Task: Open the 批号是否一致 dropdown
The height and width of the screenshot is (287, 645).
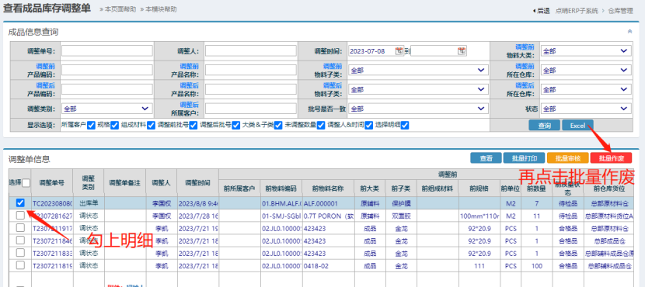Action: point(418,109)
